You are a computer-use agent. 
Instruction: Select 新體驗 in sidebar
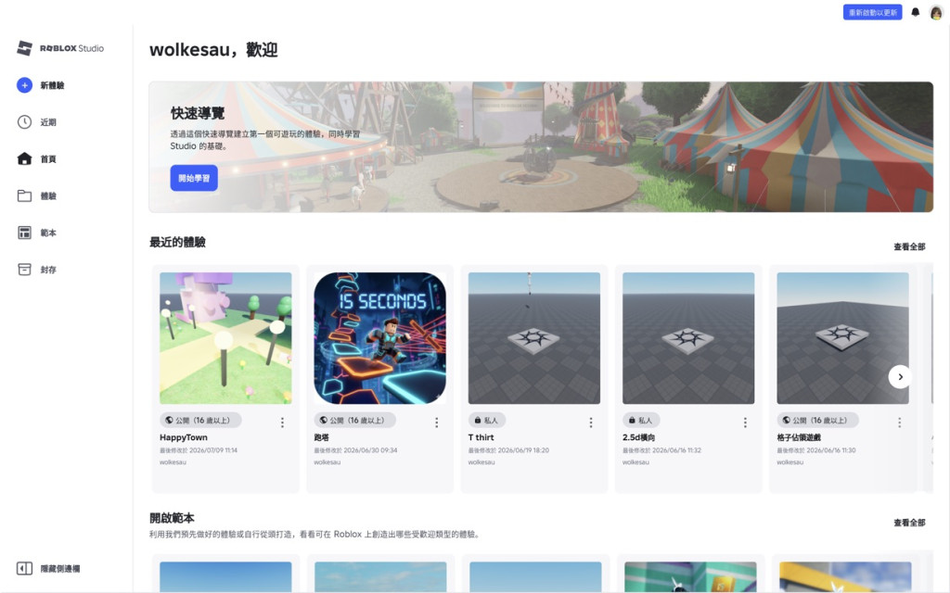pyautogui.click(x=52, y=85)
